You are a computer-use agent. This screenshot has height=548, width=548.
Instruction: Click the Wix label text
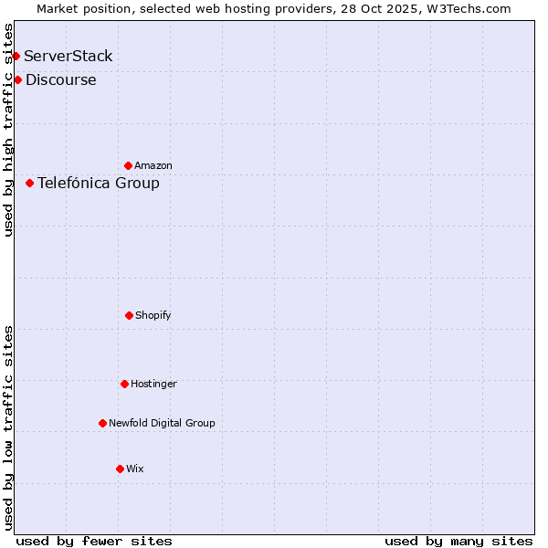(x=135, y=469)
